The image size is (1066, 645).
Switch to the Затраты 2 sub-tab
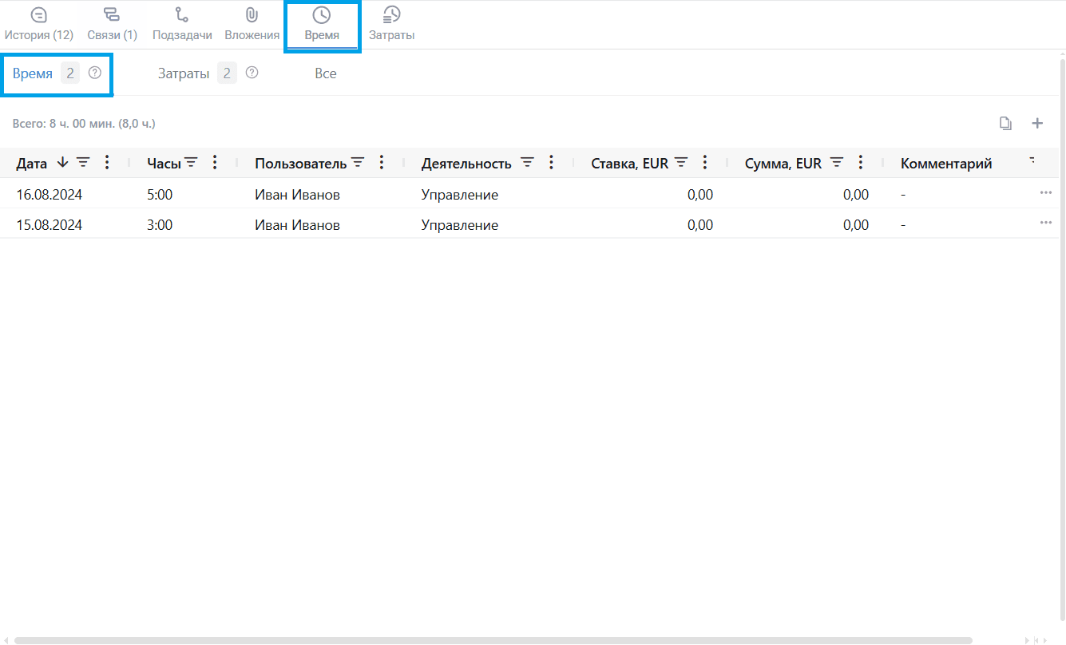point(197,73)
